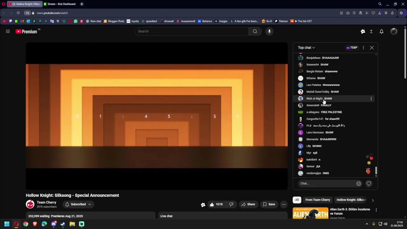Open the Create button next to upload
Screen dimensions: 407x229
[x=363, y=31]
